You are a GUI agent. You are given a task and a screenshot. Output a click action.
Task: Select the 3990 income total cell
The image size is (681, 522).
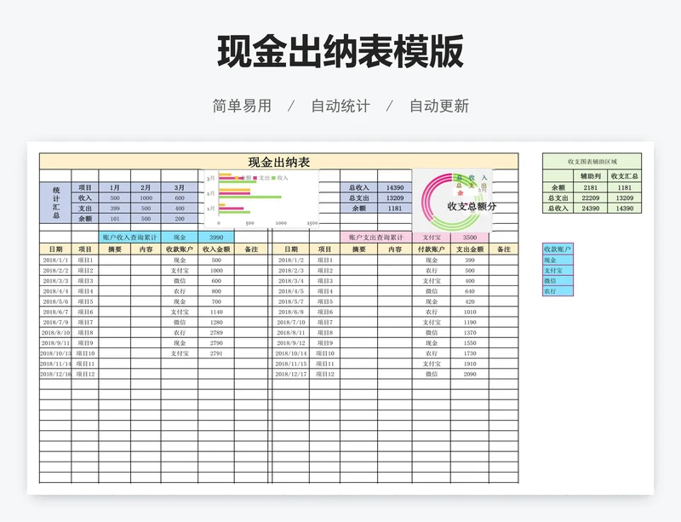(x=216, y=238)
